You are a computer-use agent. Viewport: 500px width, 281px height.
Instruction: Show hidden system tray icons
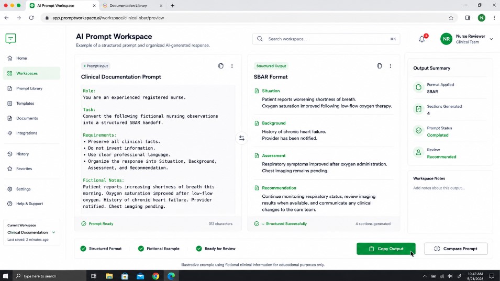[425, 276]
